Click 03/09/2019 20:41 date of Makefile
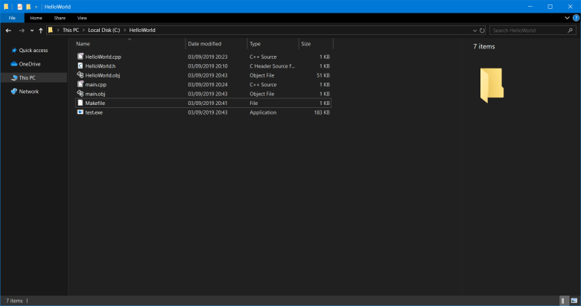The height and width of the screenshot is (306, 581). pos(208,103)
